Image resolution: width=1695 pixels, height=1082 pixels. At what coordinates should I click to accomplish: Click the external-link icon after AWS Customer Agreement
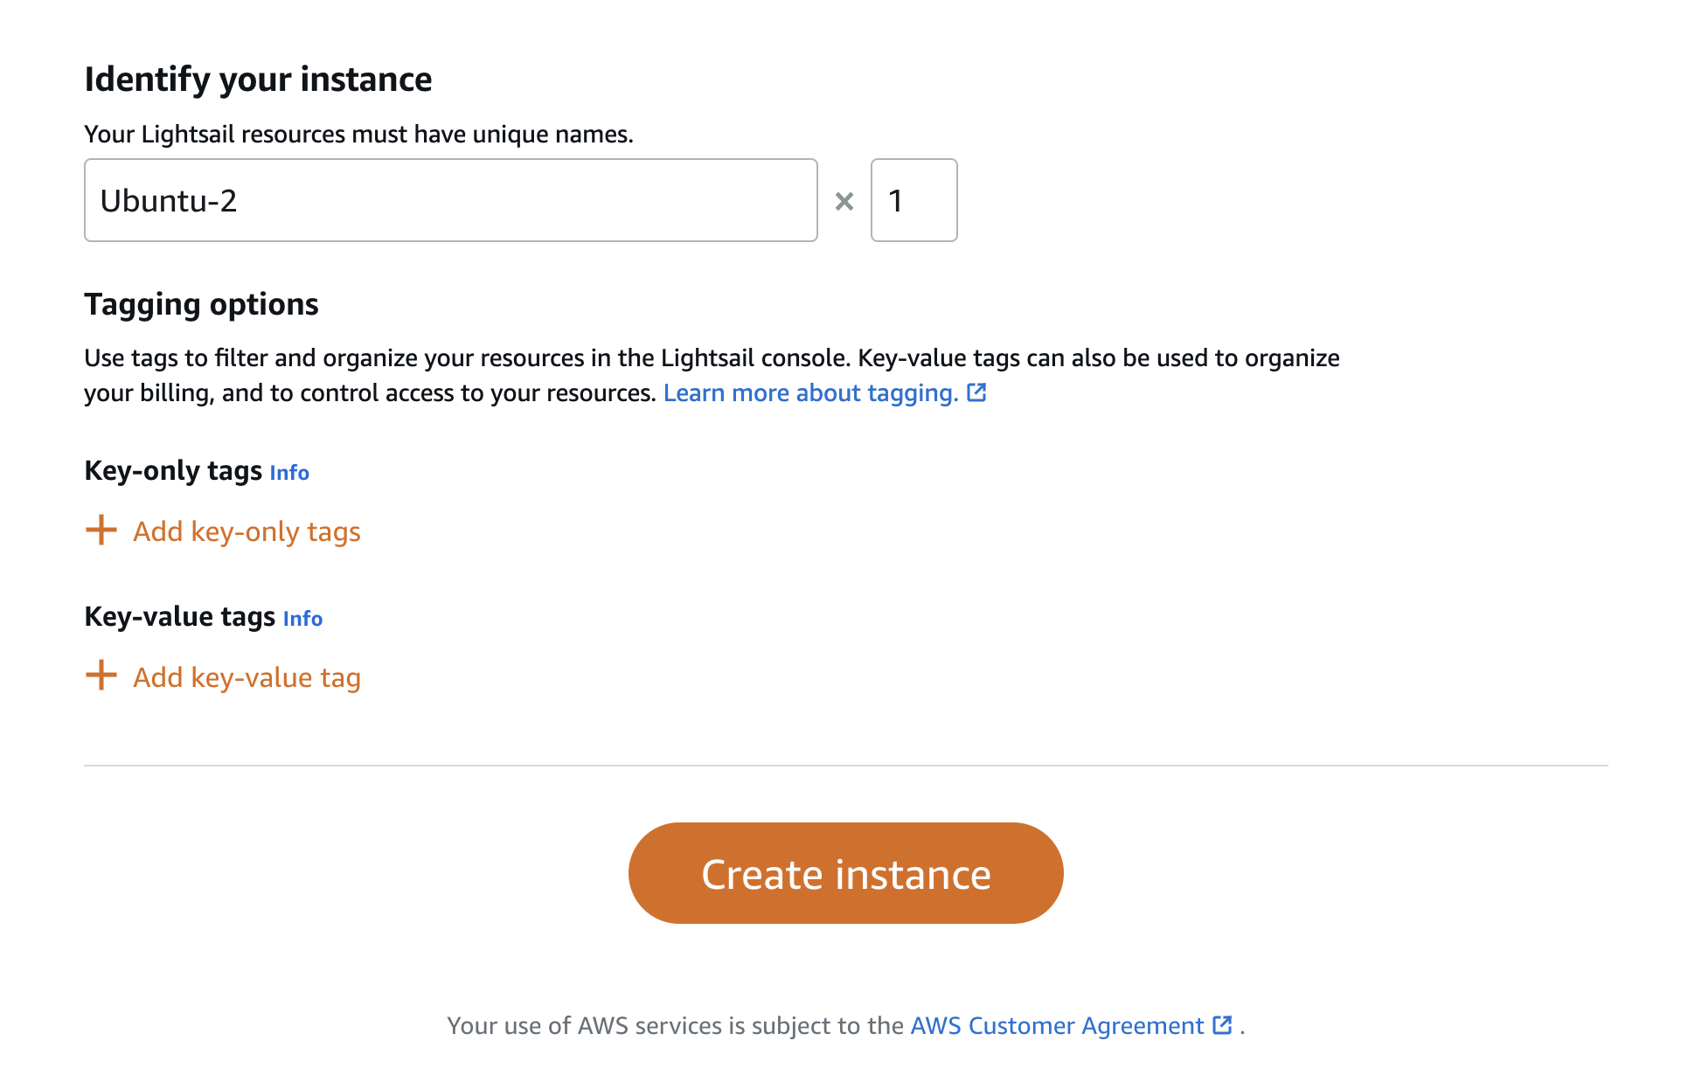click(x=1221, y=1025)
